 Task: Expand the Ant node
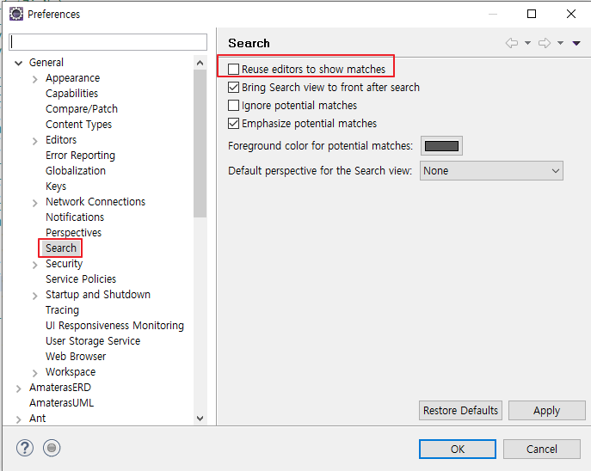tap(18, 419)
